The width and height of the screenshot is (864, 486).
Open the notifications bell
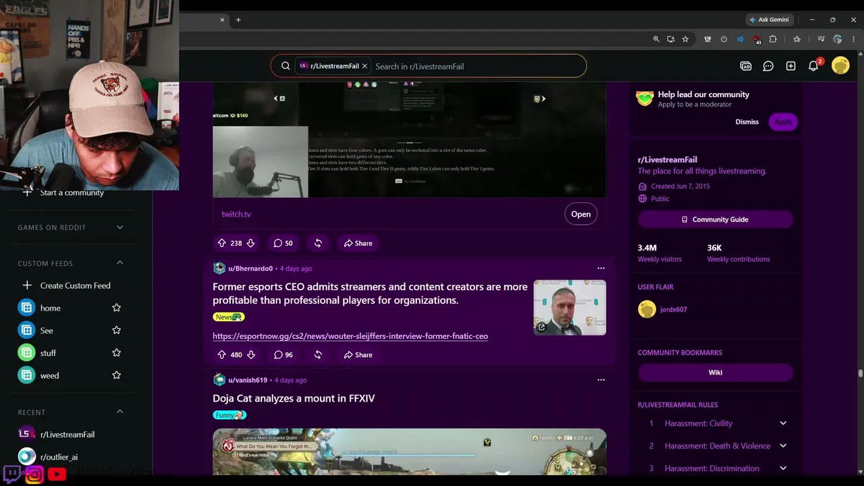(813, 66)
